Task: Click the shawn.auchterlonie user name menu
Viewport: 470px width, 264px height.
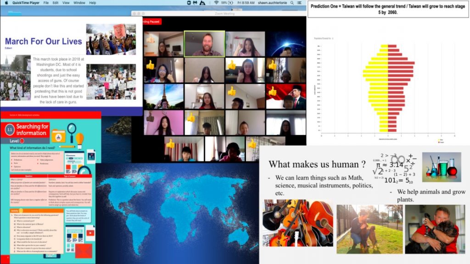Action: point(274,3)
